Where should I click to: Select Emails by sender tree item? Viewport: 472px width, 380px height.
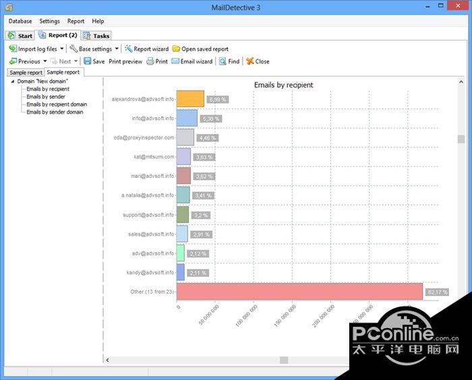tap(46, 96)
